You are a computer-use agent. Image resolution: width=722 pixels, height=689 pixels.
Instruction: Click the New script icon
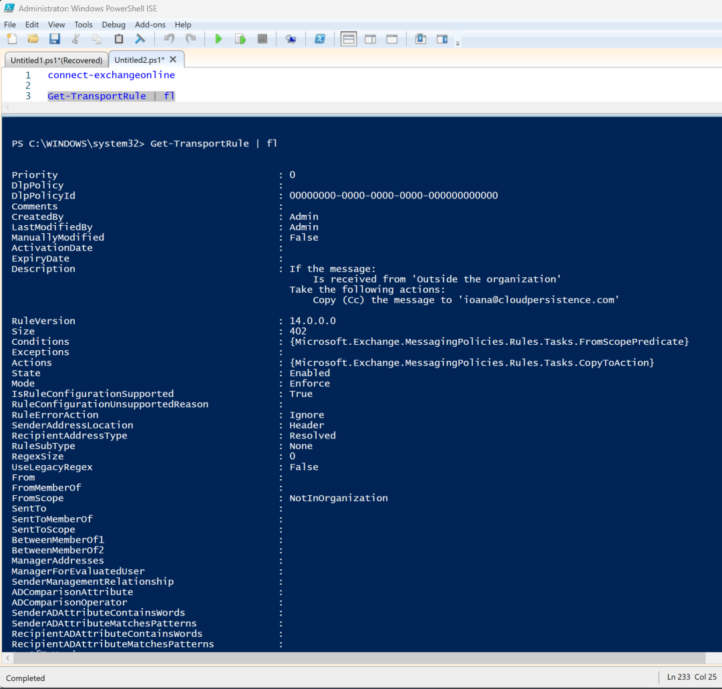(x=13, y=39)
